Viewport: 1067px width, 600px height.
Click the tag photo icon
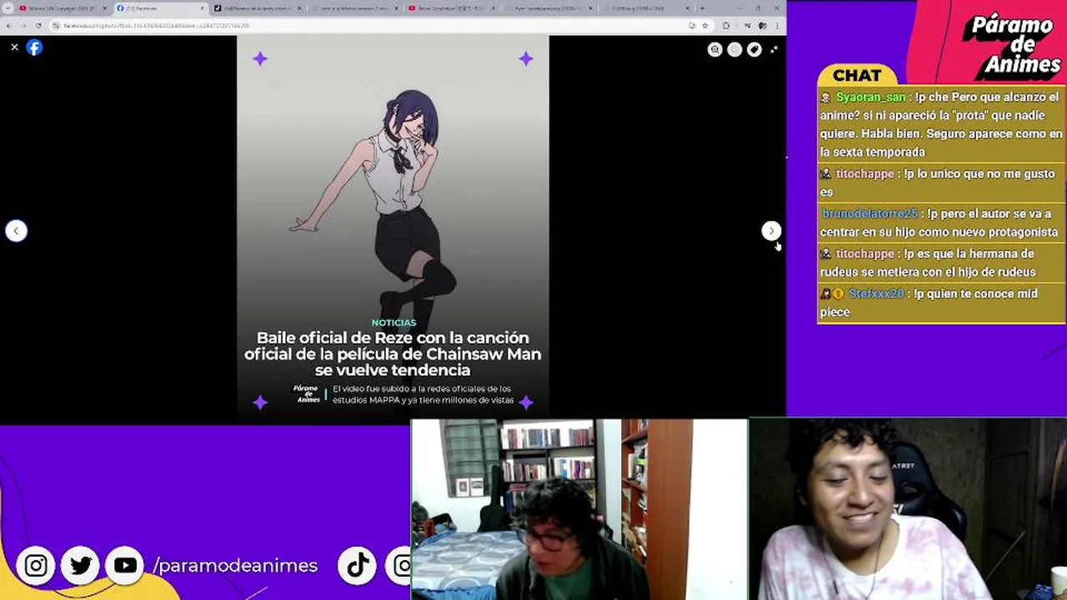754,50
